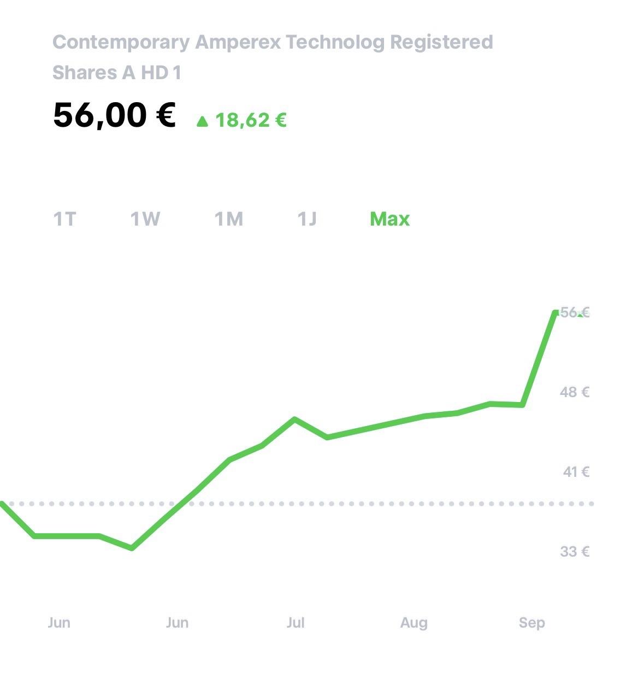The height and width of the screenshot is (697, 644).
Task: Click the chart line's final peak endpoint
Action: tap(556, 313)
